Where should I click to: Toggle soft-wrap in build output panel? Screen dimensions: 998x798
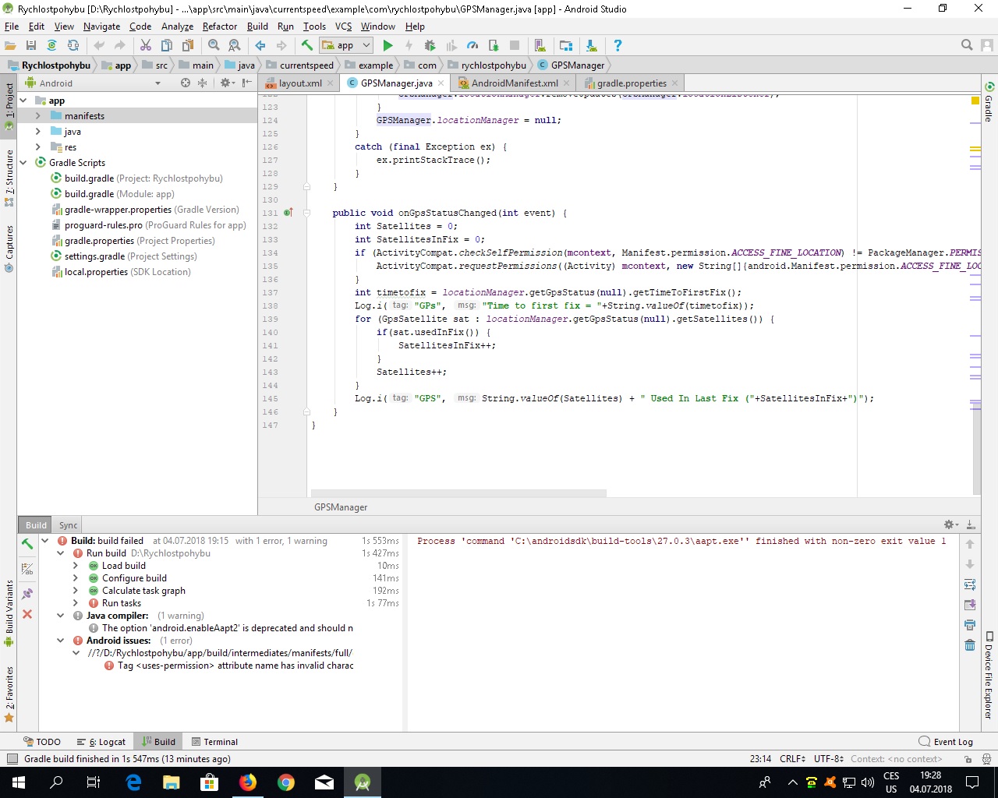coord(970,584)
